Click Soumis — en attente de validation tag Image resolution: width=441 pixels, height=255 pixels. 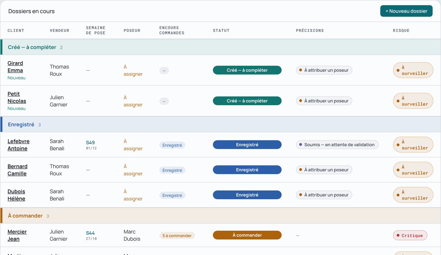[x=337, y=145]
